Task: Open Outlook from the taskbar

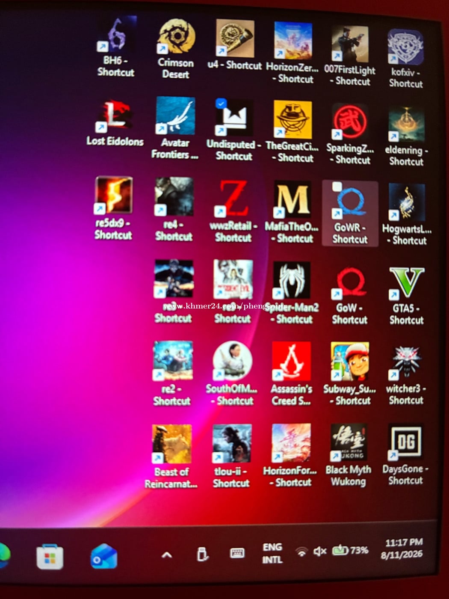Action: (104, 556)
